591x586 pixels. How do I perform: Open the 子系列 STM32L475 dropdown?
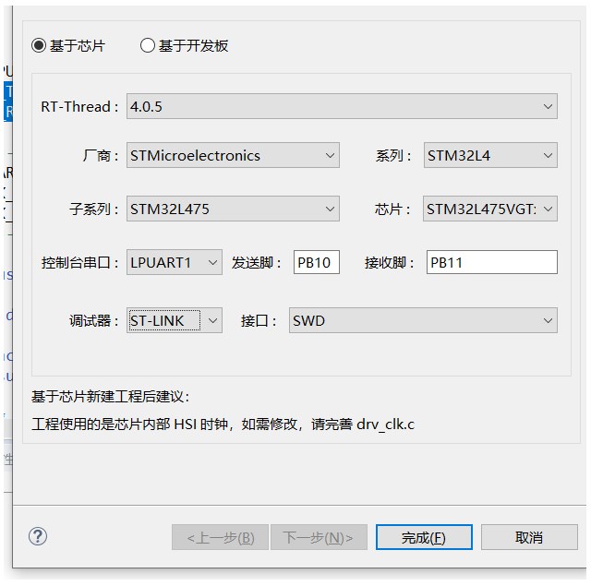(x=233, y=209)
